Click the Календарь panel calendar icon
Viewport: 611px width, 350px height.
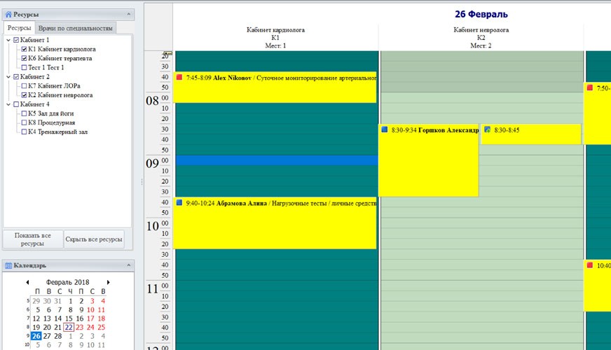point(8,265)
